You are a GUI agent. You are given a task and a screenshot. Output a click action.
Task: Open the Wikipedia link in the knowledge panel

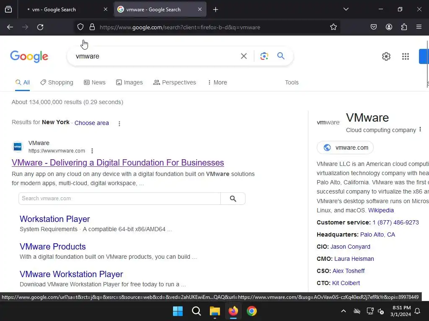tap(381, 211)
